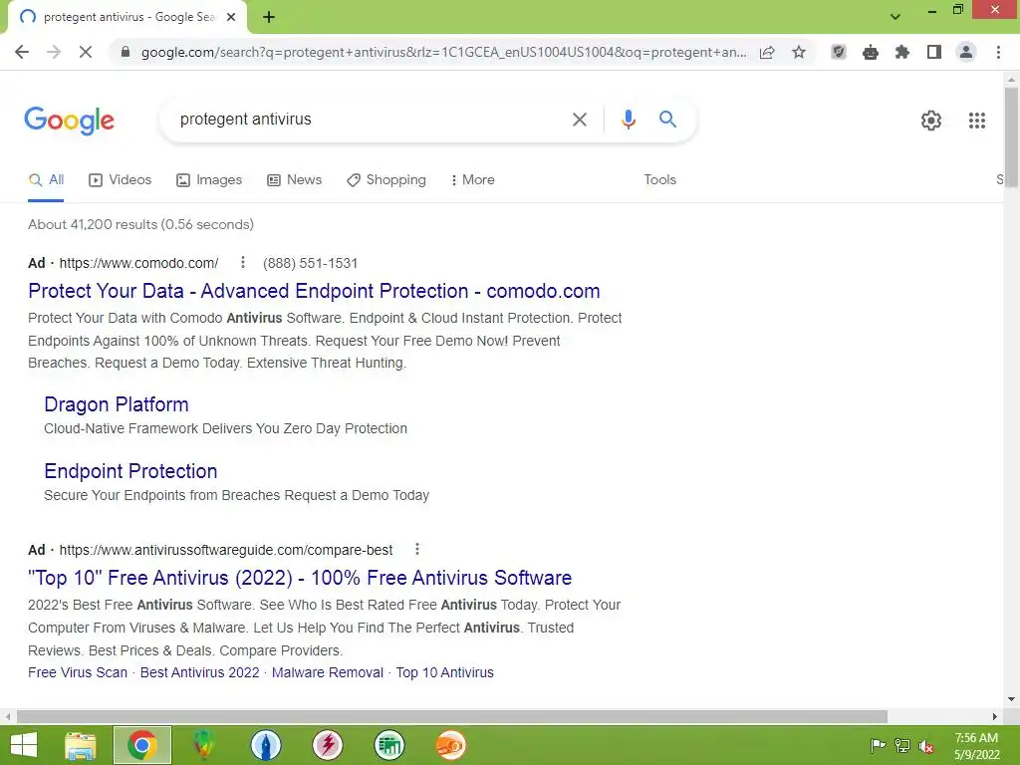1020x765 pixels.
Task: Select the All results tab
Action: point(46,180)
